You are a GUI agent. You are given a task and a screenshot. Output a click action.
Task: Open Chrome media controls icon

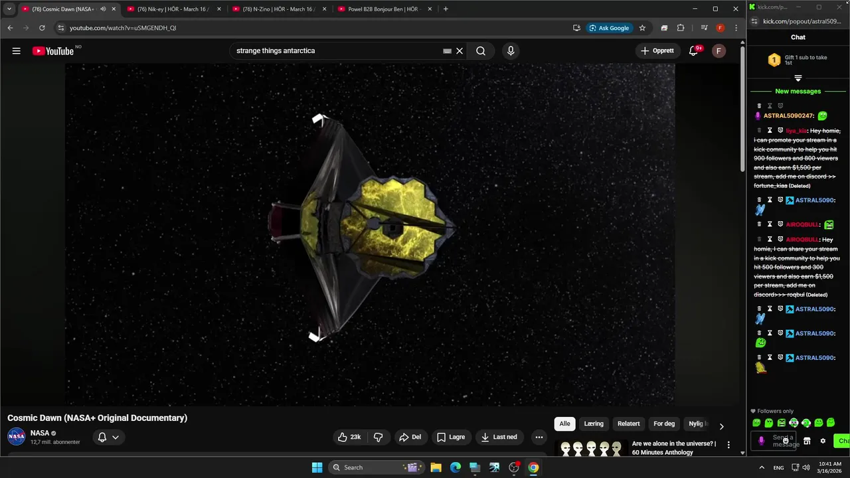tap(704, 28)
